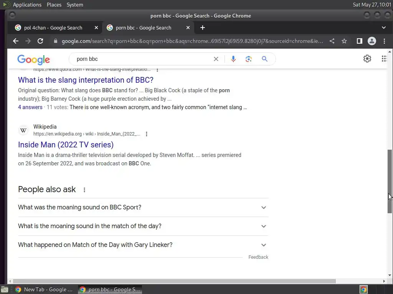Open People also ask options menu
This screenshot has width=393, height=294.
pos(84,190)
